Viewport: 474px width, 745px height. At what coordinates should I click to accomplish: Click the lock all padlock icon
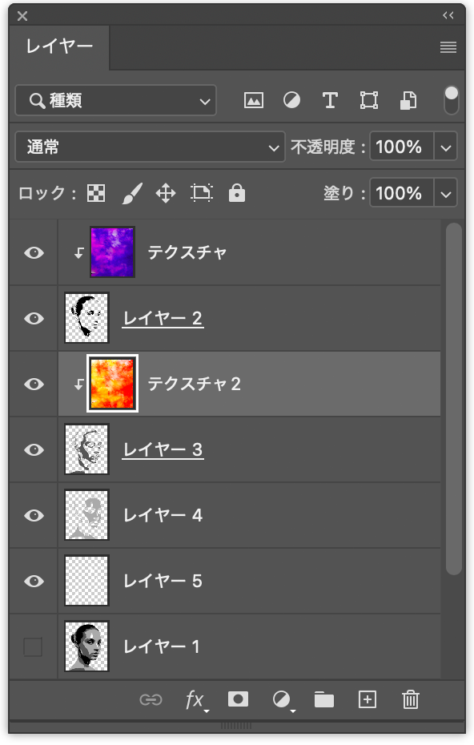tap(236, 193)
